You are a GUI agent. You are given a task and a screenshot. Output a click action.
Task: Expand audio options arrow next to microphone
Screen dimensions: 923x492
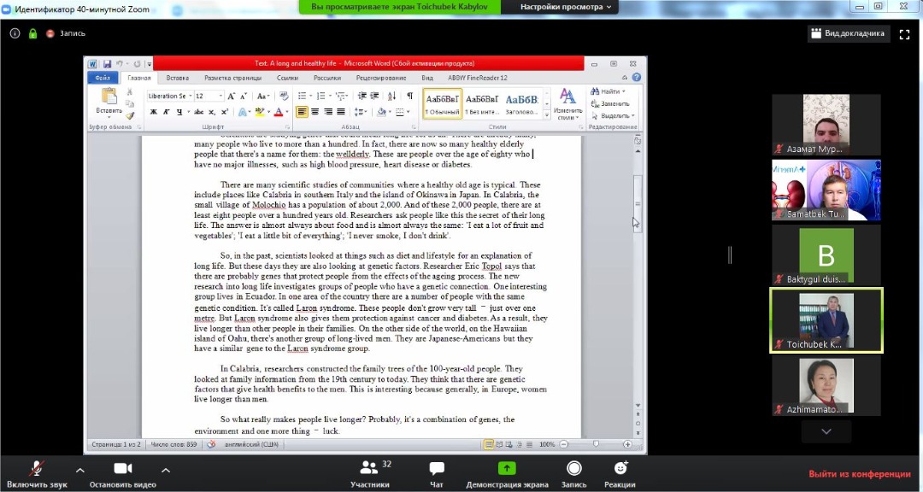click(79, 469)
